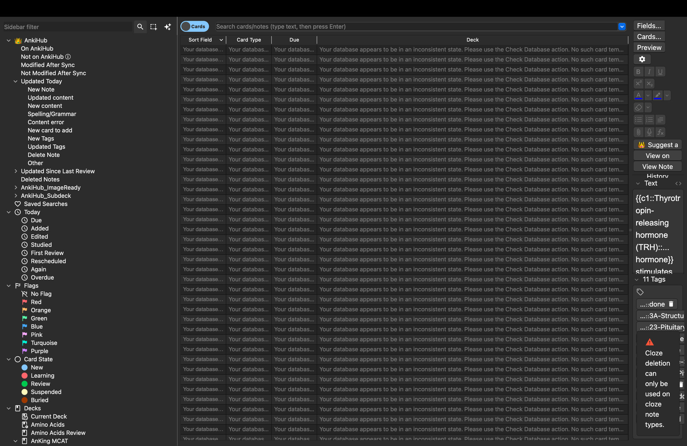The height and width of the screenshot is (446, 687).
Task: Apply subscript formatting
Action: coord(649,84)
